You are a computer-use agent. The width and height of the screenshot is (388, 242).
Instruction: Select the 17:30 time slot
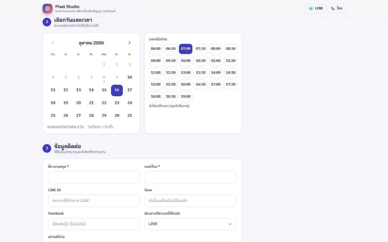click(231, 85)
